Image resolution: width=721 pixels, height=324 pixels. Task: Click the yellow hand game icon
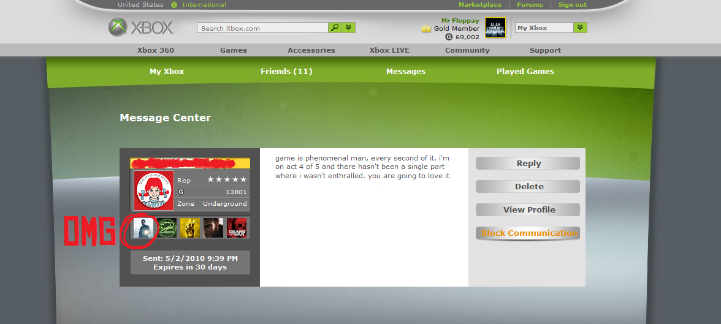click(x=190, y=228)
